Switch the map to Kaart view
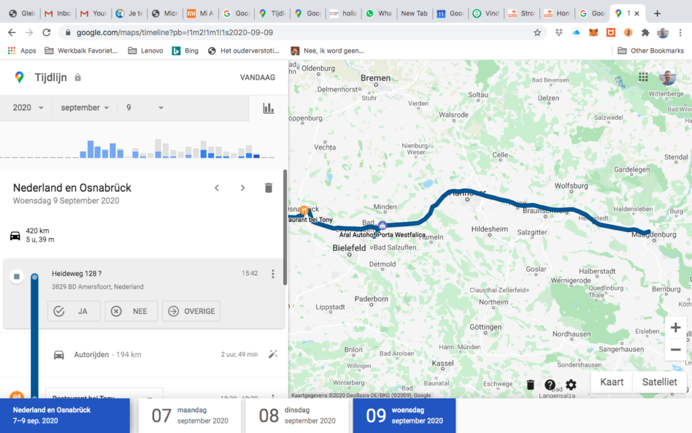This screenshot has height=433, width=692. (612, 382)
